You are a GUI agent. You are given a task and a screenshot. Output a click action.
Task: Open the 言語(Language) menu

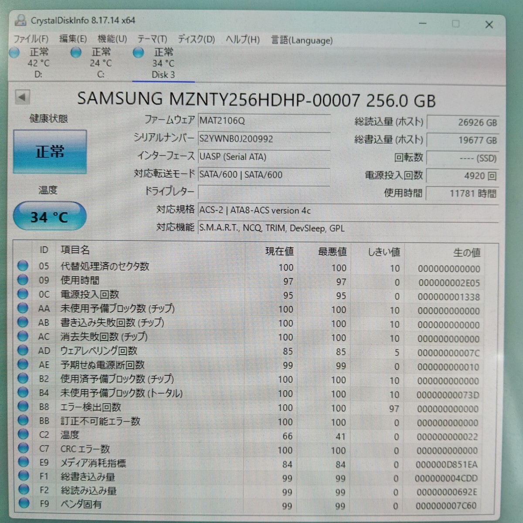[x=302, y=41]
